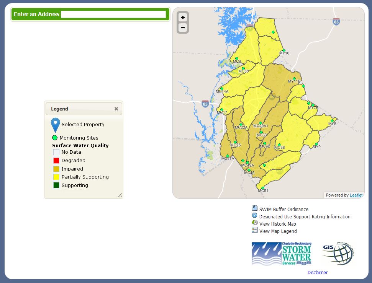Viewport: 372px width, 283px height.
Task: Select monitoring site MC51 marker
Action: [263, 188]
